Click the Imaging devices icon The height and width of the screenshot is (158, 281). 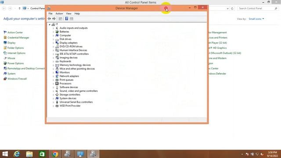[57, 57]
